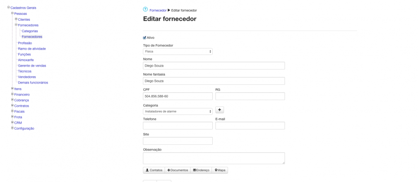The height and width of the screenshot is (182, 418).
Task: Collapse the Cadastros Gerais tree node
Action: coord(9,7)
